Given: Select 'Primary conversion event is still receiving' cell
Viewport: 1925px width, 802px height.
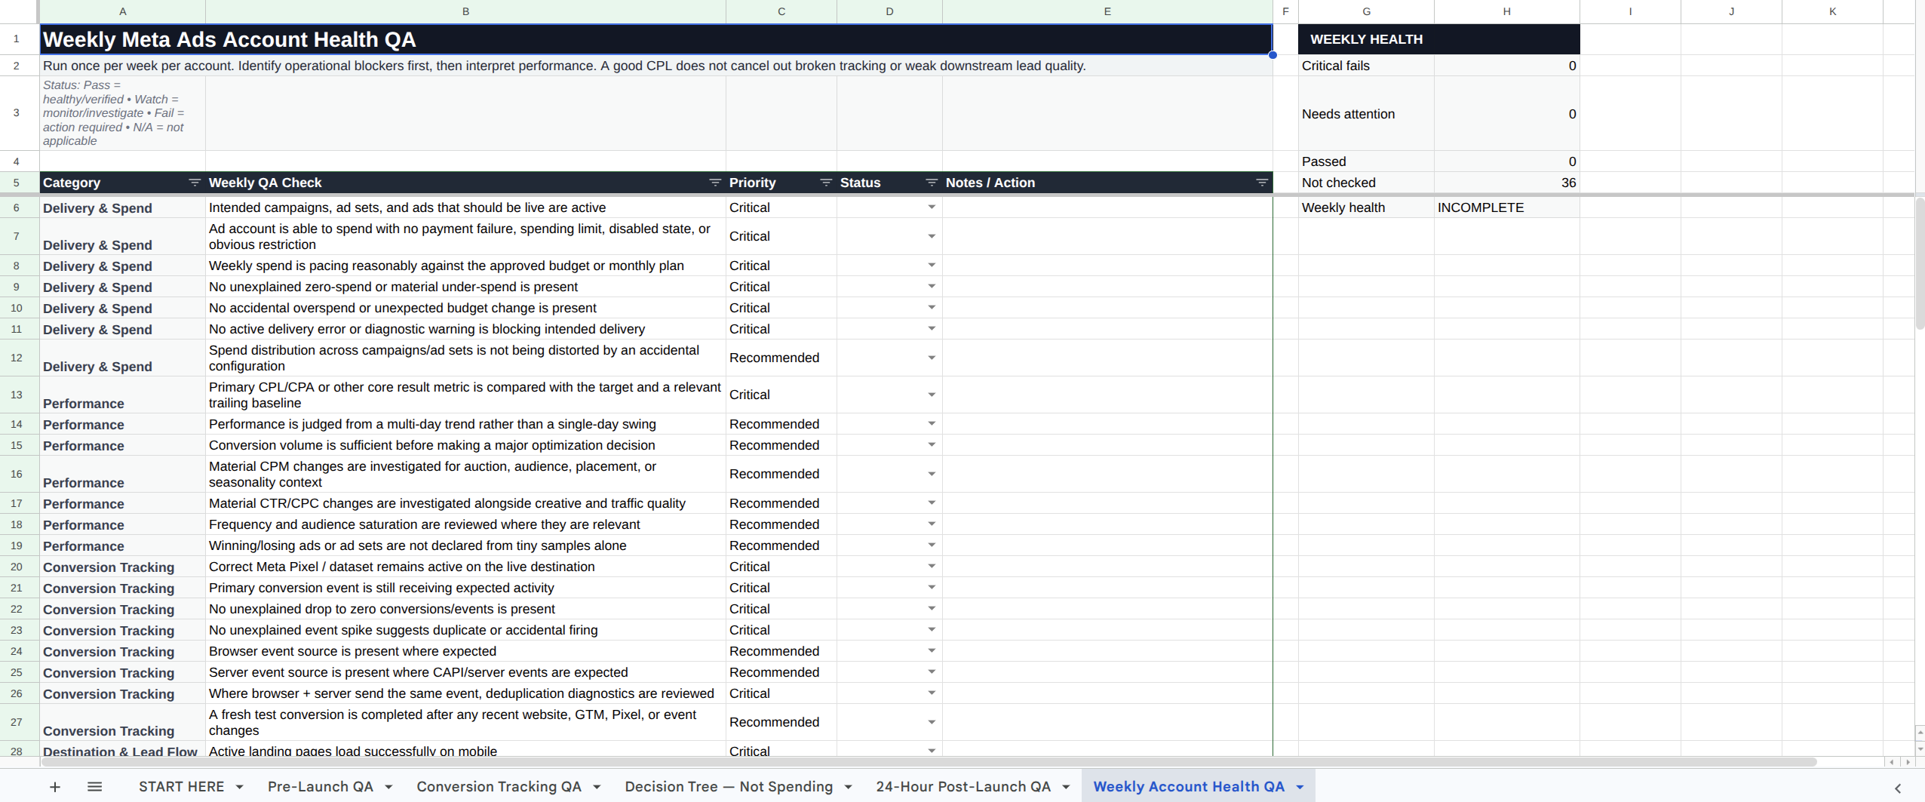Looking at the screenshot, I should [x=465, y=588].
